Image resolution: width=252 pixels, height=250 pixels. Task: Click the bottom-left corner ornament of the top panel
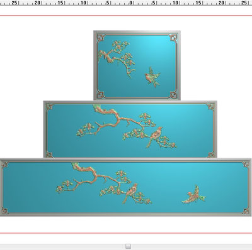coord(101,94)
